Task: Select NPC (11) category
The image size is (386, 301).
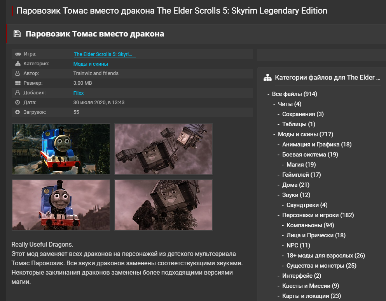Action: click(x=299, y=245)
